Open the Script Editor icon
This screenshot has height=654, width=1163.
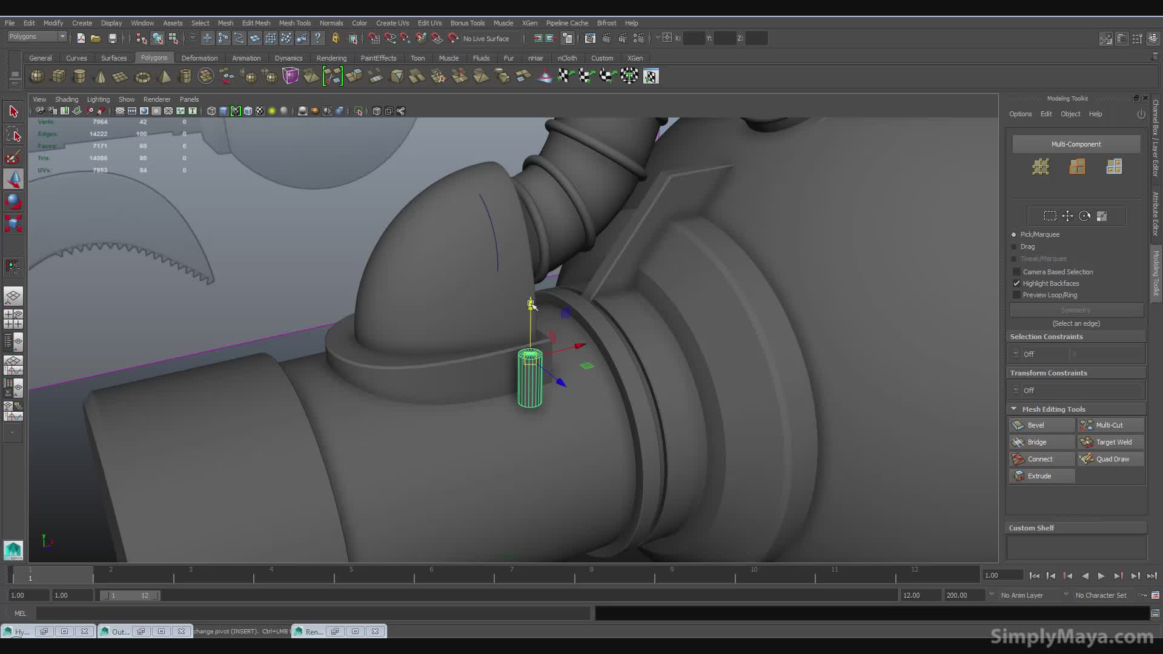coord(1155,613)
